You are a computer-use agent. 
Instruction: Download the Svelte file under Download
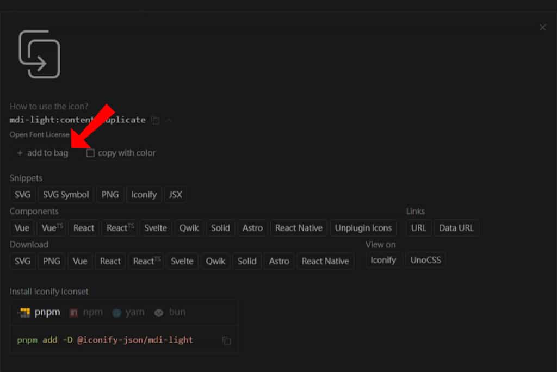(x=182, y=262)
